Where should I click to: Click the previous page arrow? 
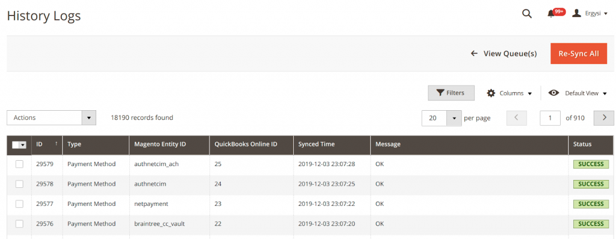517,118
